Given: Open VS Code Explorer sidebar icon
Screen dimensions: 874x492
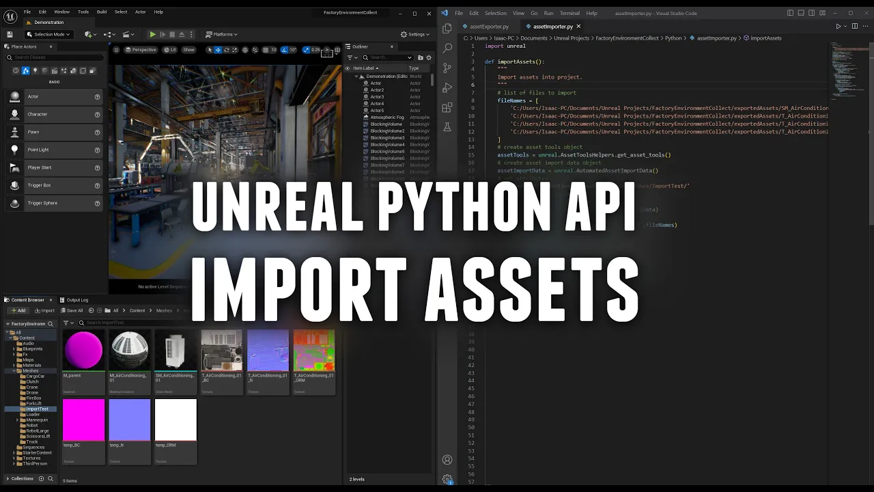Looking at the screenshot, I should coord(447,28).
